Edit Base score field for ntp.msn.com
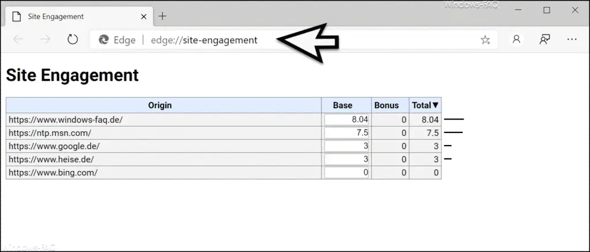 (346, 133)
